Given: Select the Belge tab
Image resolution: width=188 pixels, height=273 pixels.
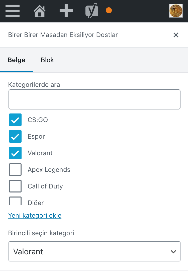Looking at the screenshot, I should tap(17, 60).
